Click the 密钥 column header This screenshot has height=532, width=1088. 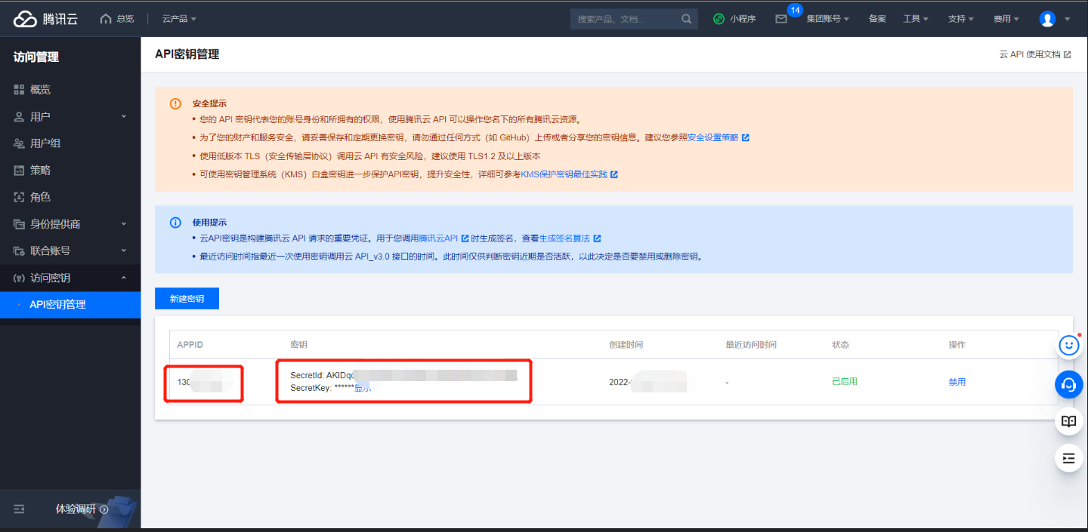coord(298,345)
